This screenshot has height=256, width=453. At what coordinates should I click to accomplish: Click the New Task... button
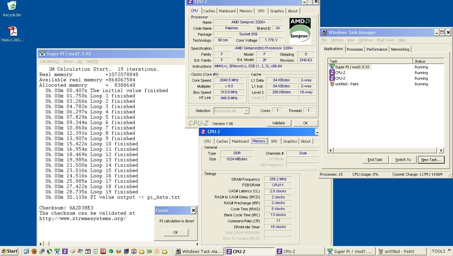431,160
